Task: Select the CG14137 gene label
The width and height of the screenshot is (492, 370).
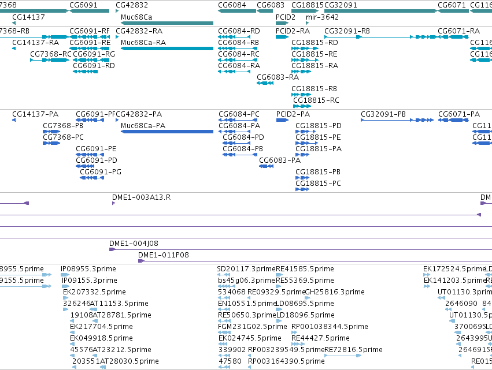Action: (28, 17)
